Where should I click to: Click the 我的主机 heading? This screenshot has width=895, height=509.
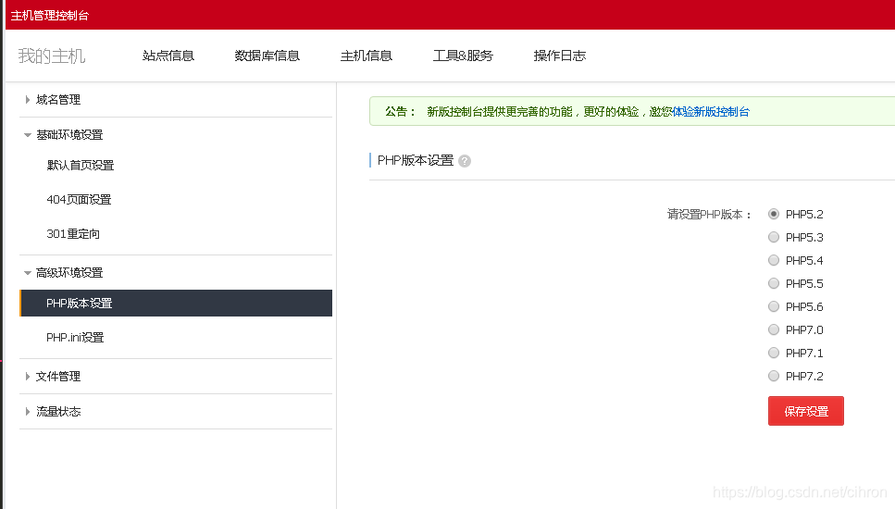pyautogui.click(x=52, y=56)
